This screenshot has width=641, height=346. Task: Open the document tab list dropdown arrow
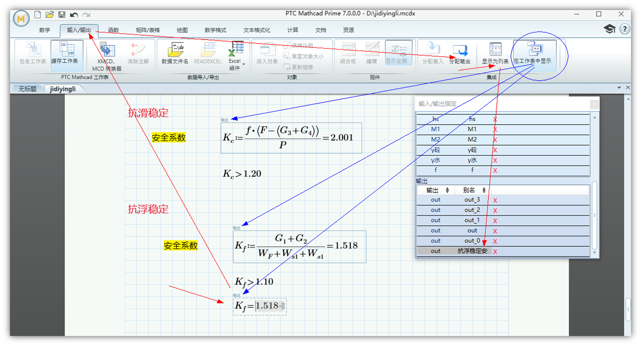click(x=619, y=88)
